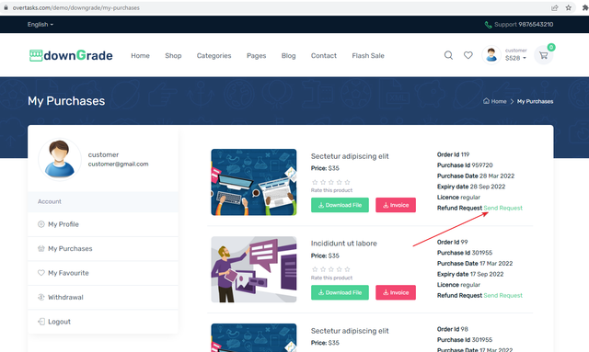Screen dimensions: 589x352
Task: Open the customer $528 account dropdown
Action: [x=515, y=55]
